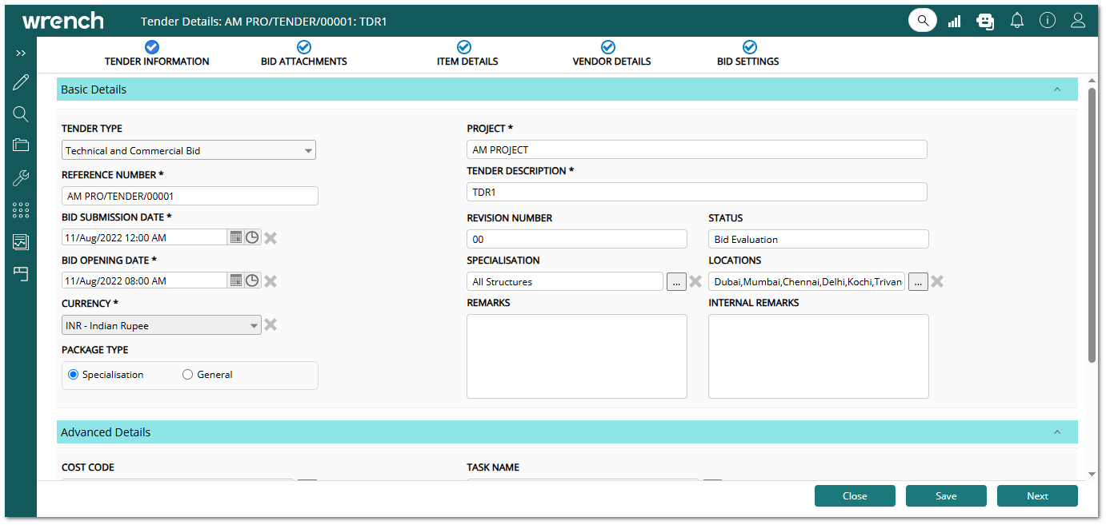Open the wrench tools icon in the sidebar
The height and width of the screenshot is (525, 1106).
click(x=21, y=177)
